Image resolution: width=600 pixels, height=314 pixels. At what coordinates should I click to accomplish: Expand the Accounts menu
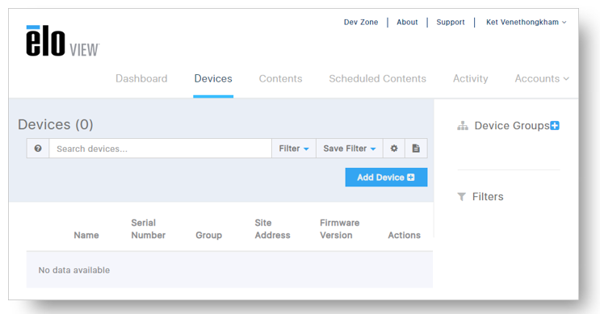click(542, 78)
